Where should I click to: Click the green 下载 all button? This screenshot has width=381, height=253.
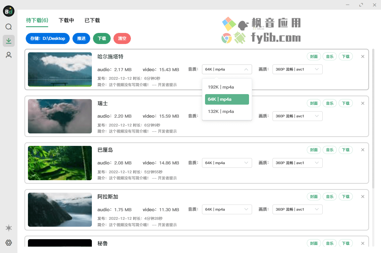[102, 38]
